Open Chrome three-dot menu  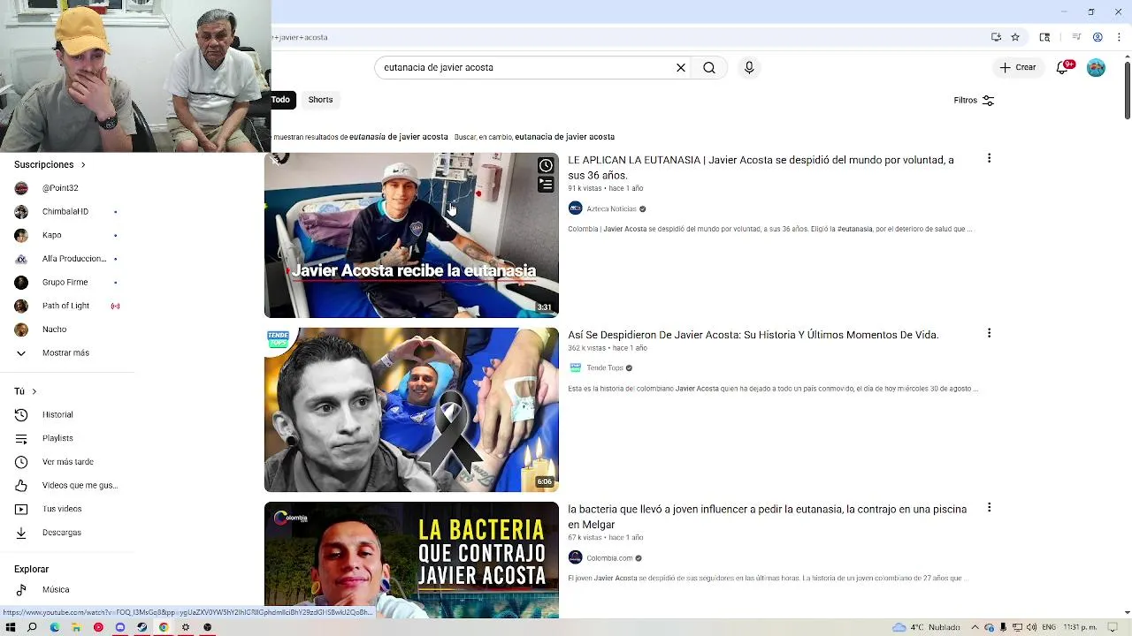(x=1119, y=37)
